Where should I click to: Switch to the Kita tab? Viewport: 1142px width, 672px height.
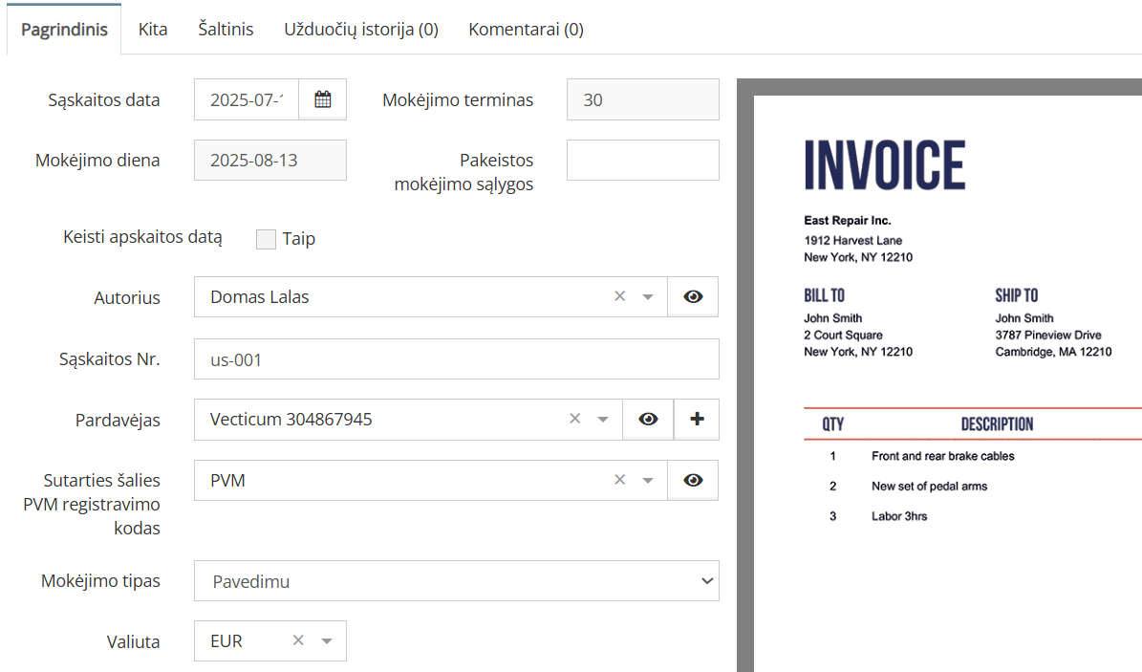pyautogui.click(x=153, y=30)
